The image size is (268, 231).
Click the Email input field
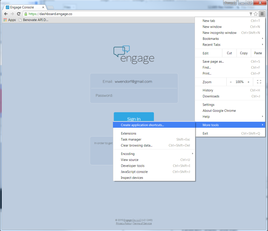(x=134, y=82)
